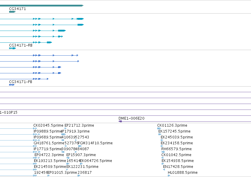This screenshot has width=251, height=177.
Task: Click the 236817 feature label
Action: point(85,173)
